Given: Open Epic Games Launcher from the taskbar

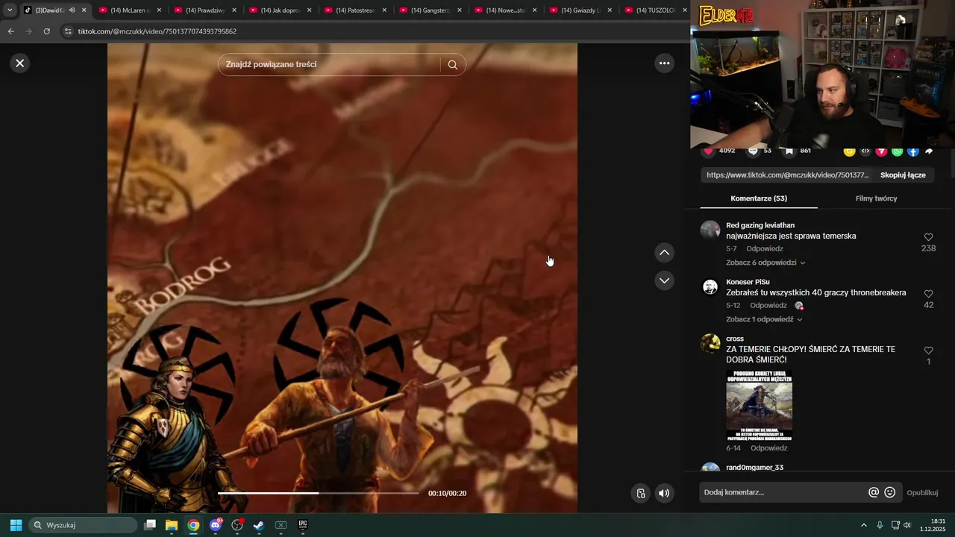Looking at the screenshot, I should coord(303,525).
